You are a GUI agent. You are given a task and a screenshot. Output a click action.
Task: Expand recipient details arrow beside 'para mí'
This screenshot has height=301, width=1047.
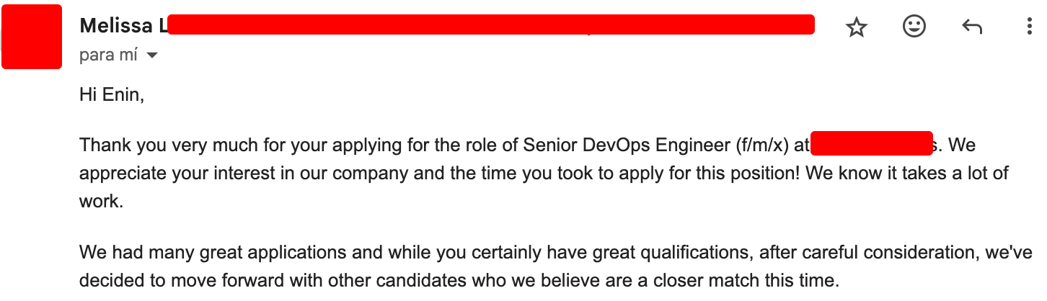151,55
